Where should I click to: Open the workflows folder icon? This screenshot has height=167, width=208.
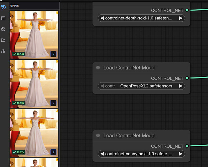pyautogui.click(x=3, y=40)
